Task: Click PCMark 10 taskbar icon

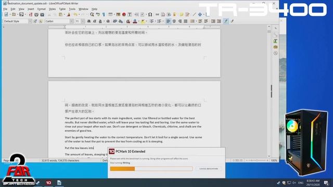Action: coord(48,182)
